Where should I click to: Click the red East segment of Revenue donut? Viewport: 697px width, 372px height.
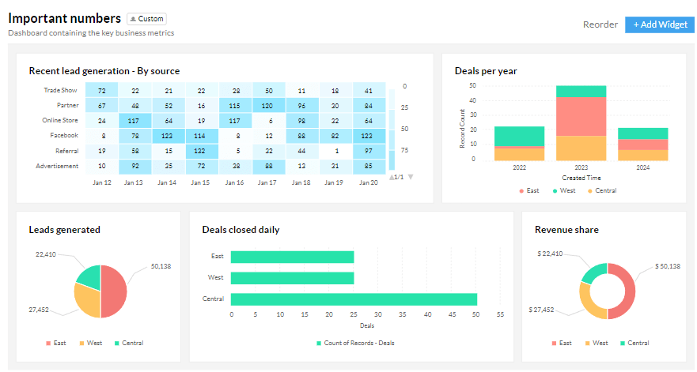[630, 291]
